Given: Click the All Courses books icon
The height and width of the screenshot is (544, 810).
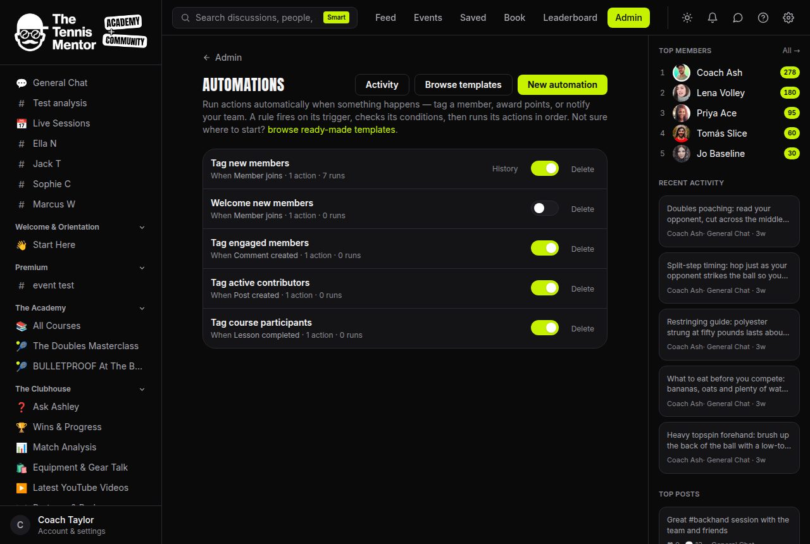Looking at the screenshot, I should coord(22,326).
